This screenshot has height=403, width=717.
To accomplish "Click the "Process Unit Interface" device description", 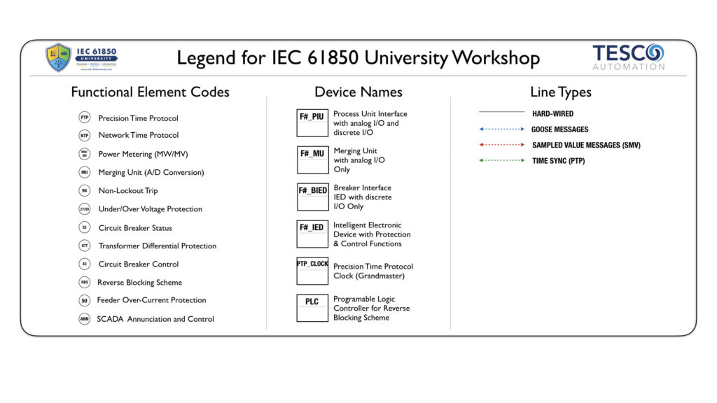I will tap(370, 123).
